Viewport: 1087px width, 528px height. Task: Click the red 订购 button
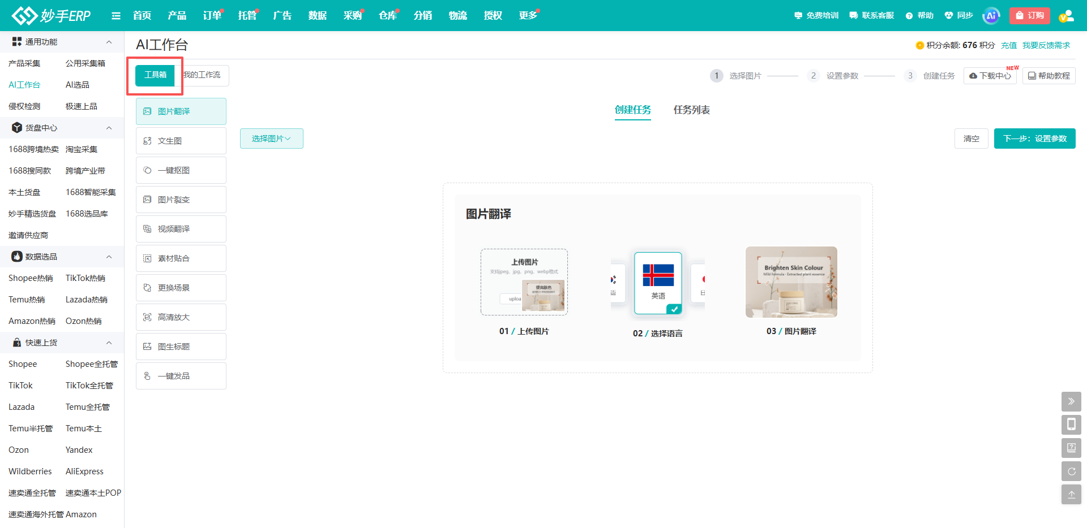click(x=1030, y=16)
